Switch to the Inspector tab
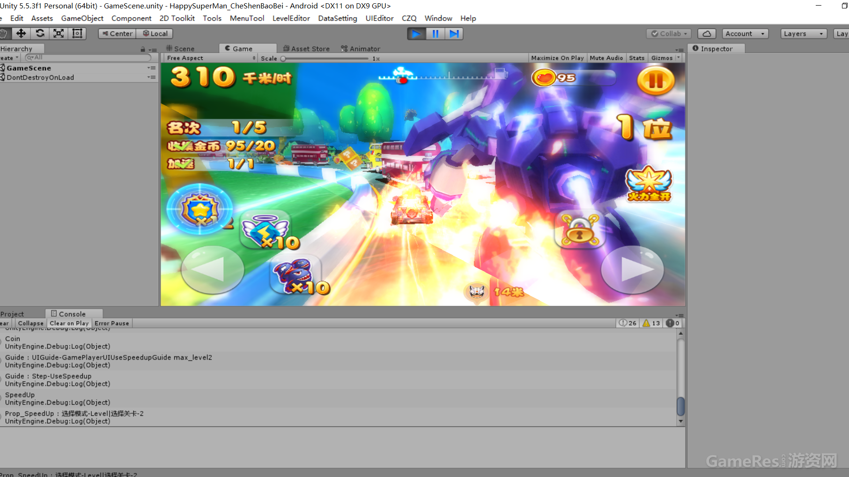Image resolution: width=849 pixels, height=477 pixels. tap(716, 49)
